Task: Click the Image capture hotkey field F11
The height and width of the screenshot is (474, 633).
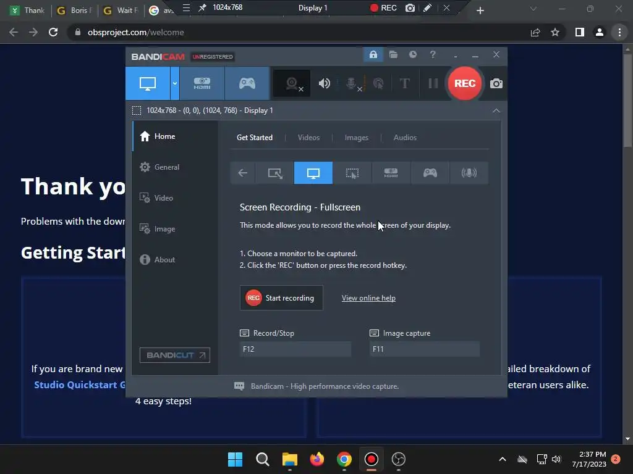Action: 425,349
